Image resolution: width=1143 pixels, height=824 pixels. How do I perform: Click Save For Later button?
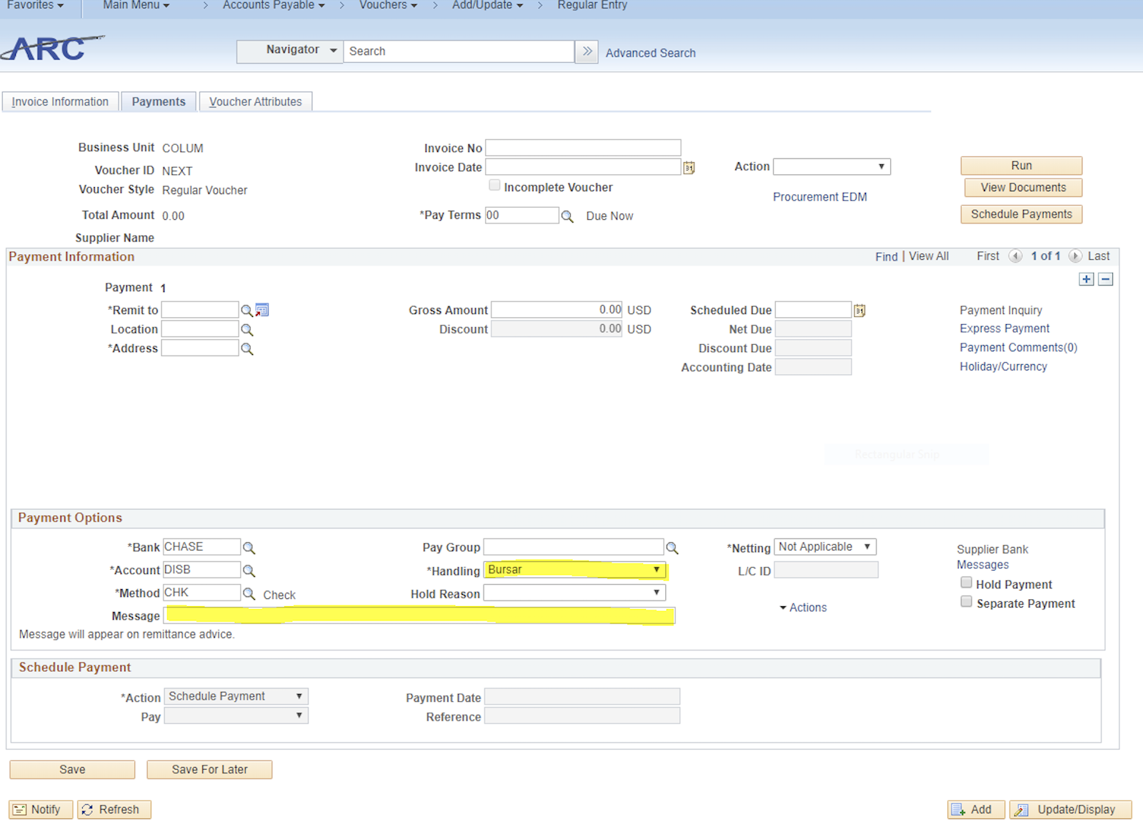pos(209,770)
